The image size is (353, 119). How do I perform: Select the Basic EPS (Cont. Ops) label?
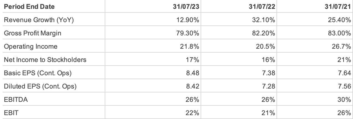[38, 73]
